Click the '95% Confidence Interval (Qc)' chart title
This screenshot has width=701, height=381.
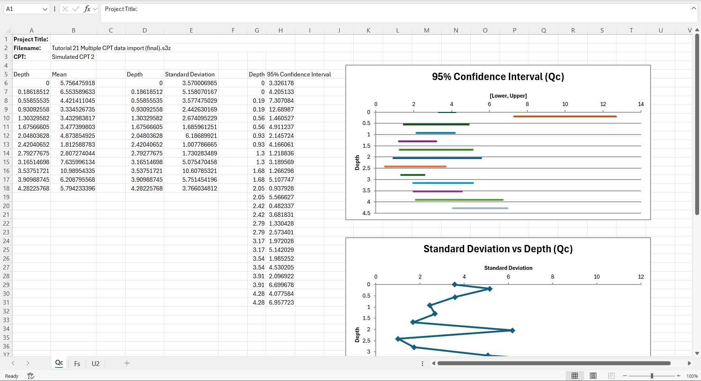(x=498, y=76)
